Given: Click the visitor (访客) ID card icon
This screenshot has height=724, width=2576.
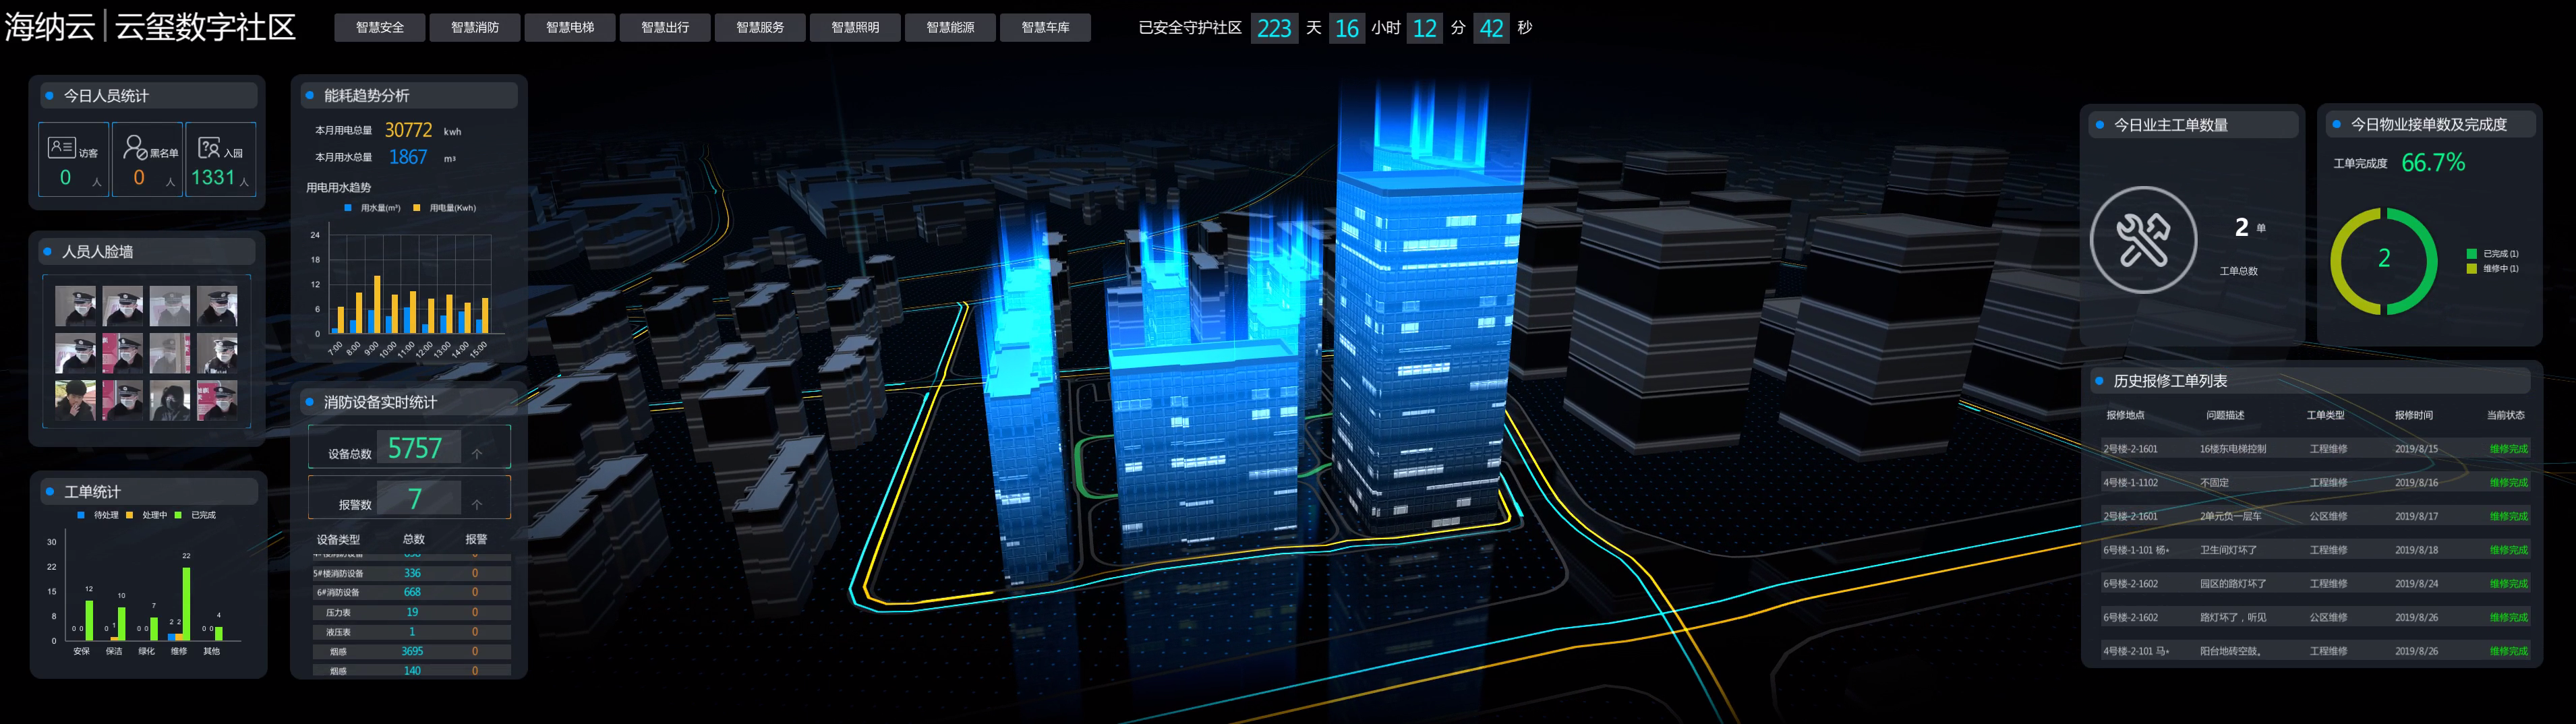Looking at the screenshot, I should [x=61, y=148].
